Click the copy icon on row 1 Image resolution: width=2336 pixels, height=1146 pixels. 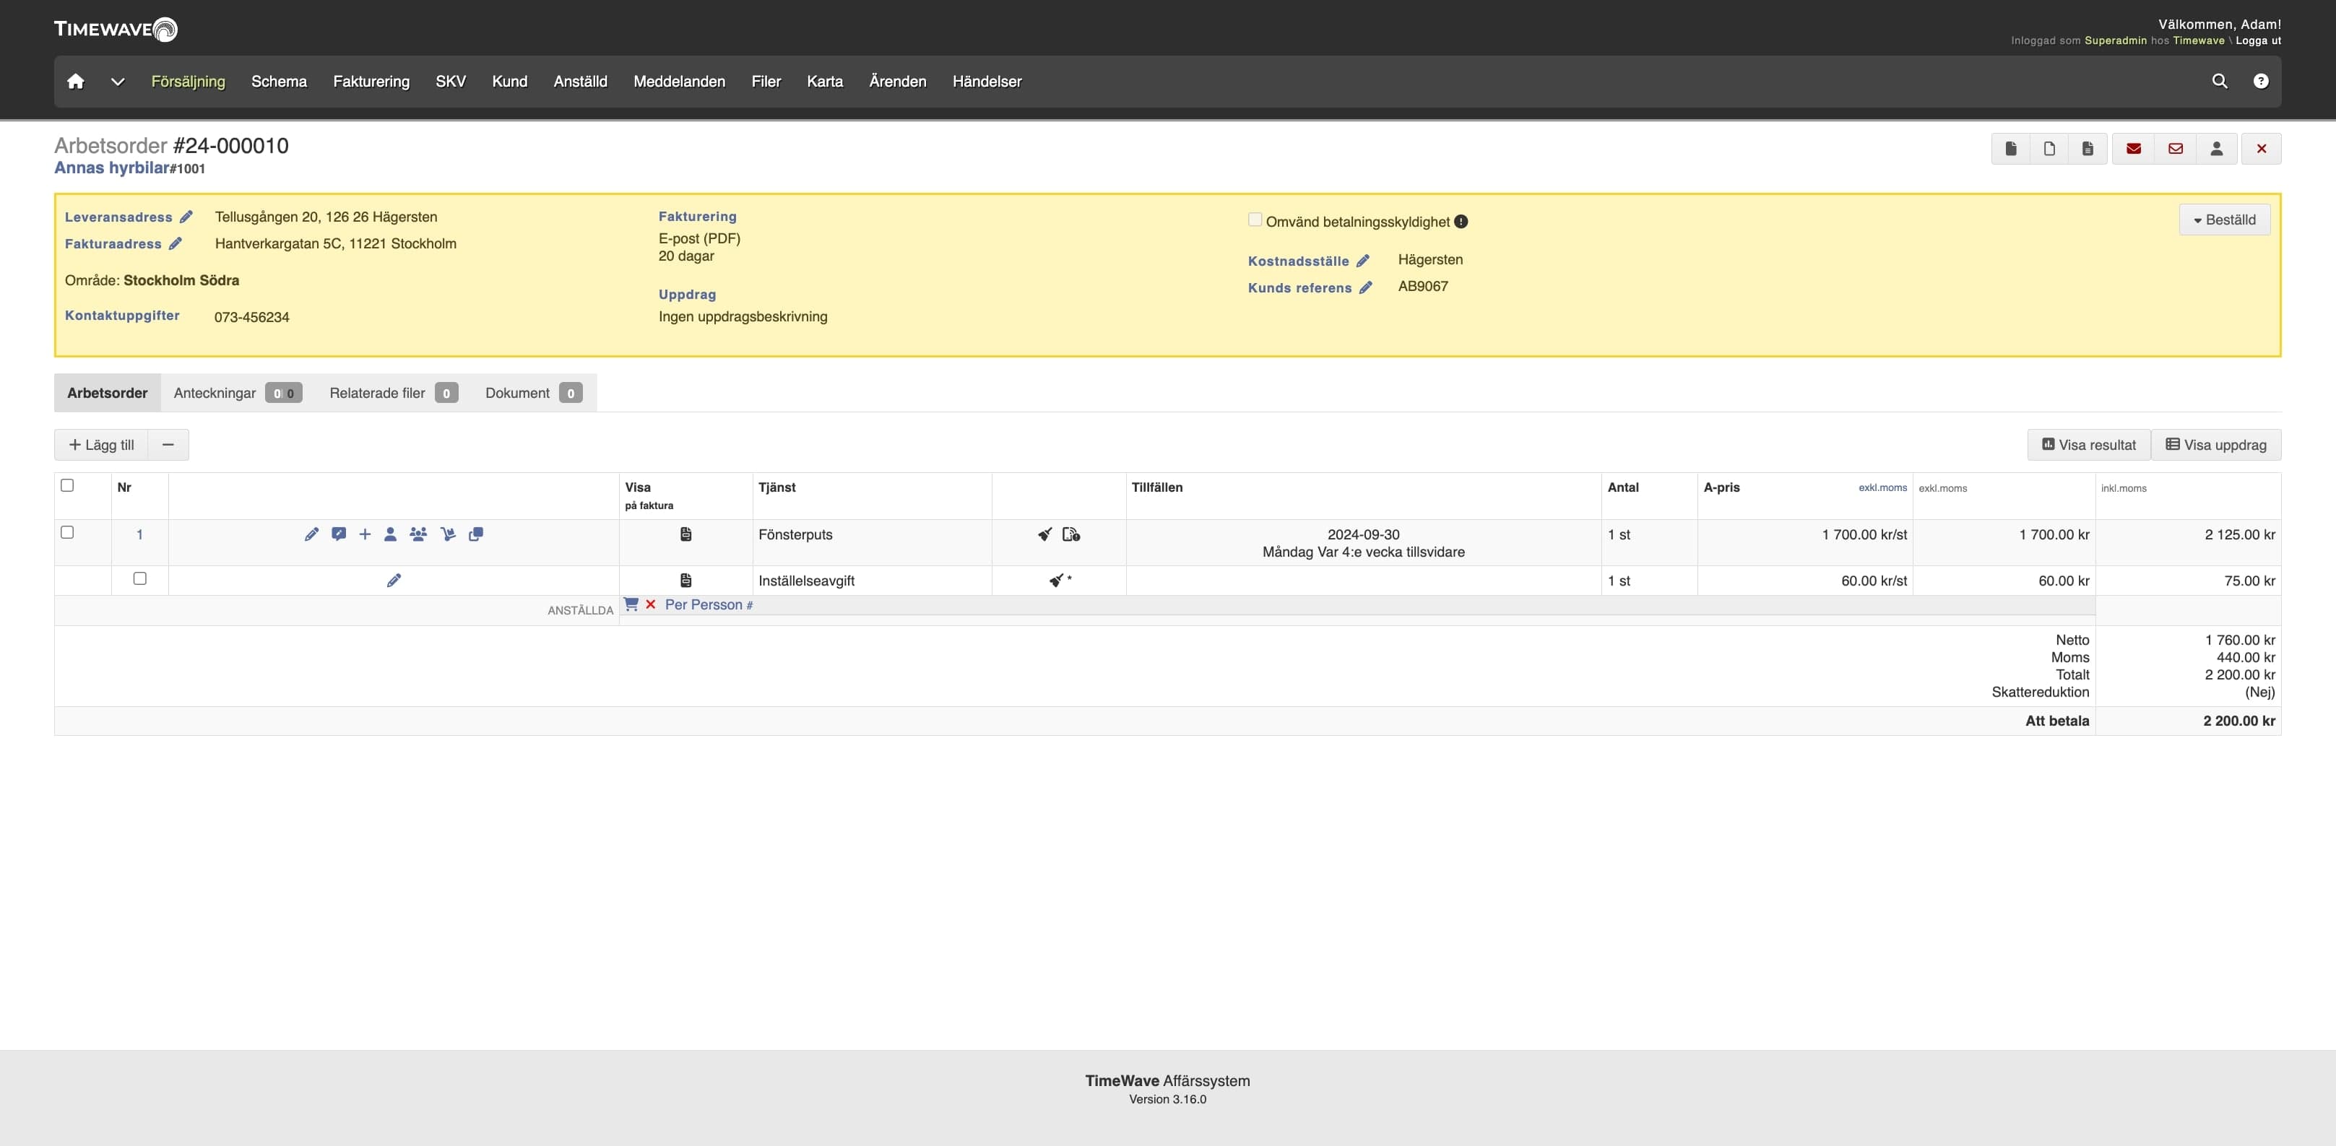coord(475,534)
